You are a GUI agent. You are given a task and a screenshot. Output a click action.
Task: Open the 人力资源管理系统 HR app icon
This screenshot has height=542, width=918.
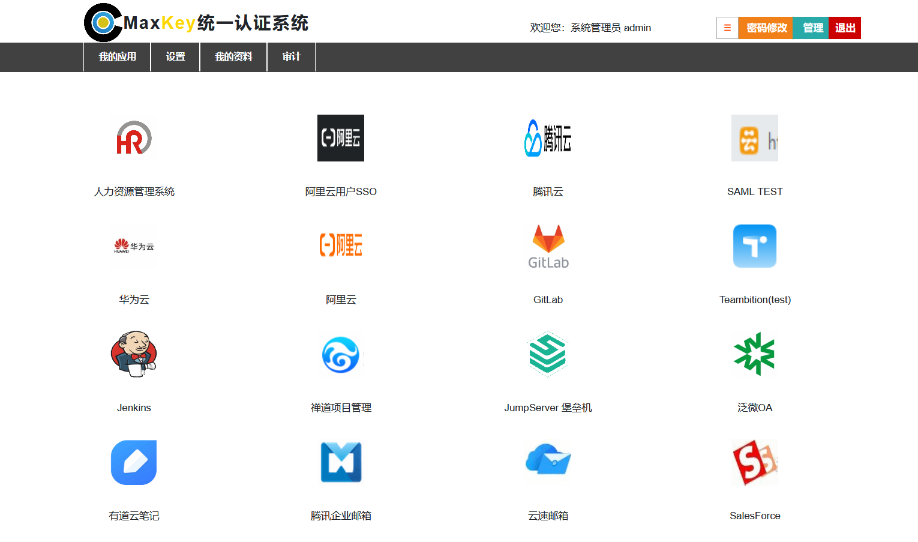[x=134, y=138]
